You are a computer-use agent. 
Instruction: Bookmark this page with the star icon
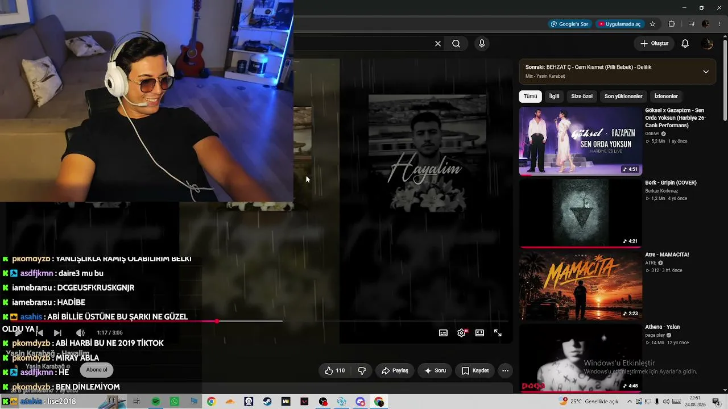coord(652,24)
